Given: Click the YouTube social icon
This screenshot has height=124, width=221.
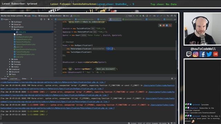Looking at the screenshot, I should pos(215,54).
